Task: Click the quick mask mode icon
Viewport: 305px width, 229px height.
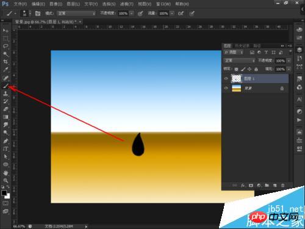Action: click(x=5, y=203)
